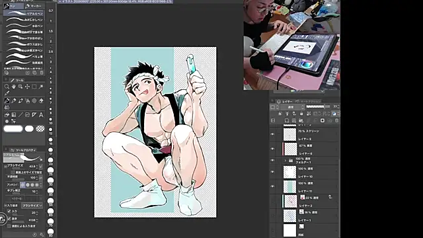Select the Figure line tool
Screen dimensions: 423x238
pyautogui.click(x=20, y=114)
